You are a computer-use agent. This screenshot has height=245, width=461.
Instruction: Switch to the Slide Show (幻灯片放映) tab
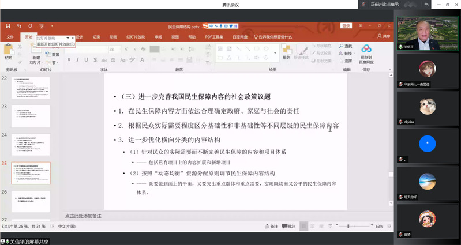(x=136, y=37)
